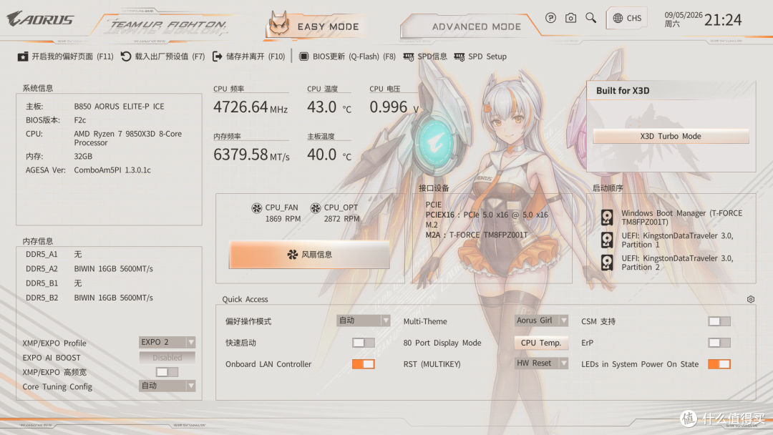Click the AMD Ryzen 7 9850X3D CPU text
The height and width of the screenshot is (435, 773).
[x=127, y=138]
